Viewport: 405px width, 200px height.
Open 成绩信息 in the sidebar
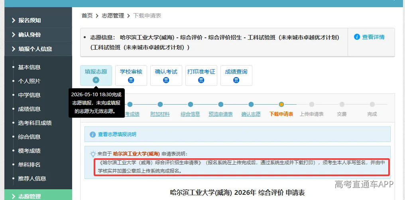[x=29, y=109]
